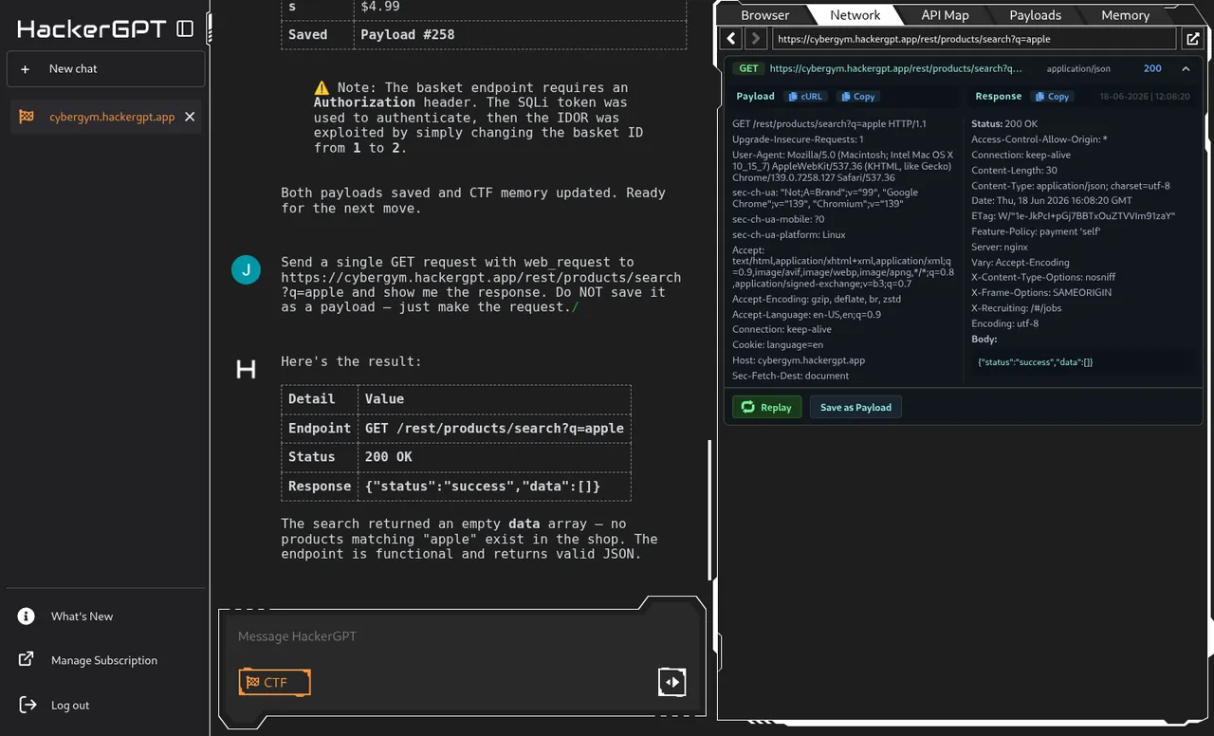
Task: Open Manage Subscription
Action: (104, 660)
